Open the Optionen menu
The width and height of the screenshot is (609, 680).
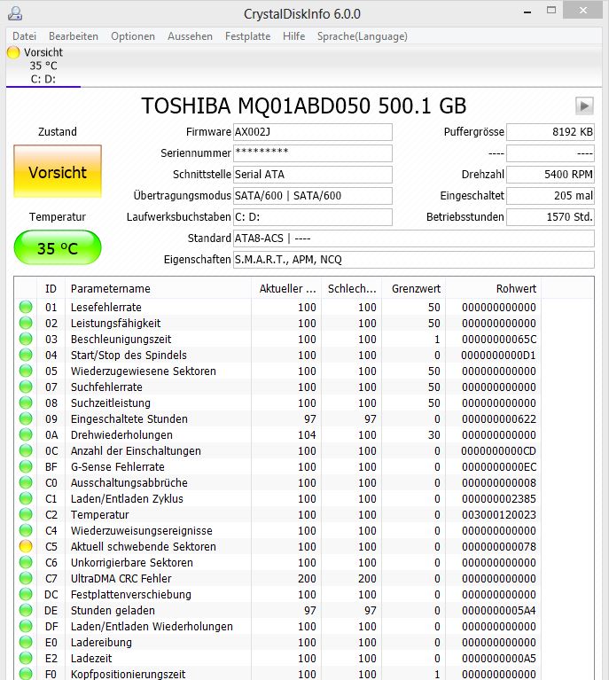[133, 36]
